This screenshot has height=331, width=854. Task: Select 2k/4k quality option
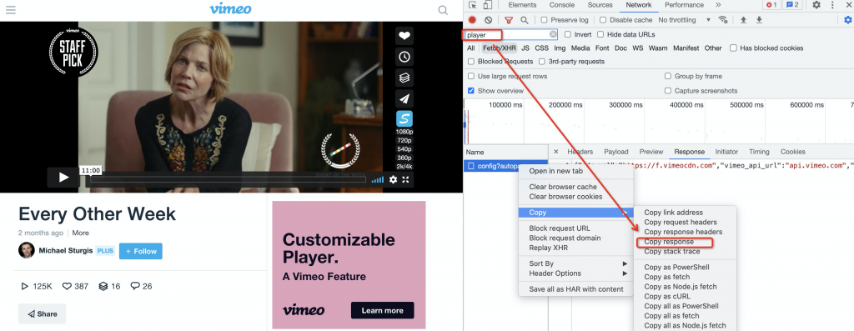(404, 167)
